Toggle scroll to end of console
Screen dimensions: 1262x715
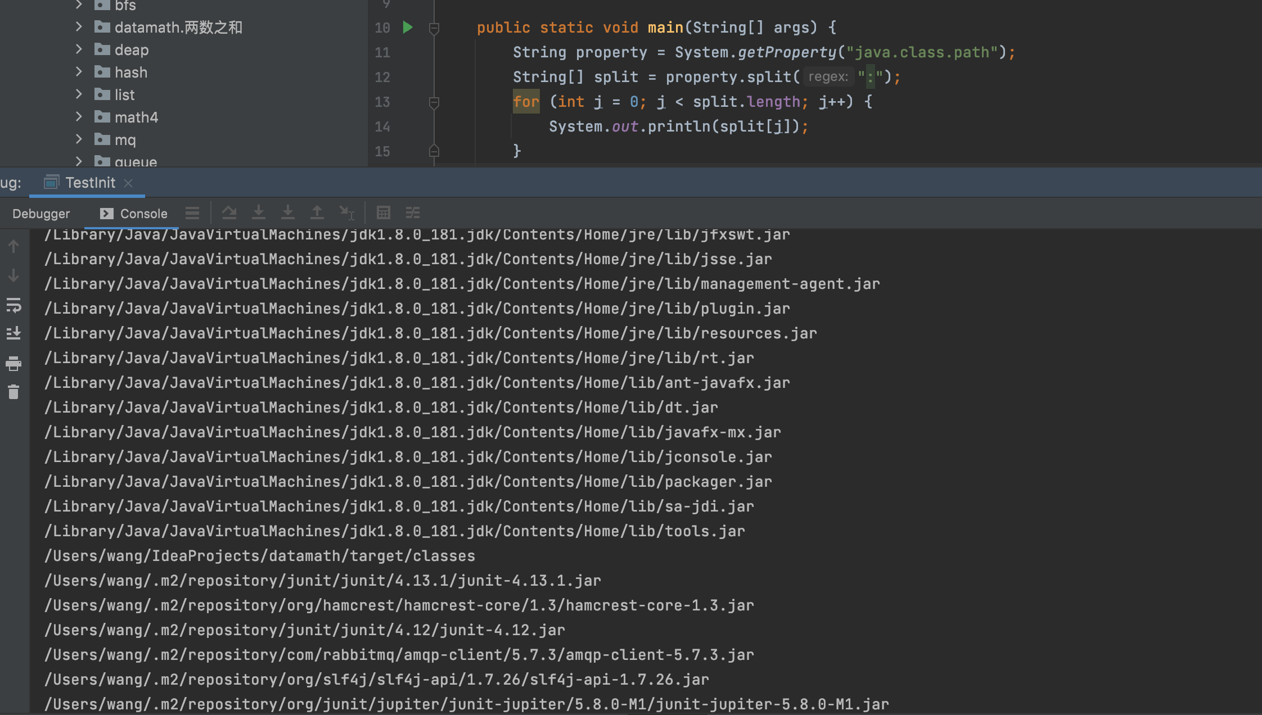(13, 333)
